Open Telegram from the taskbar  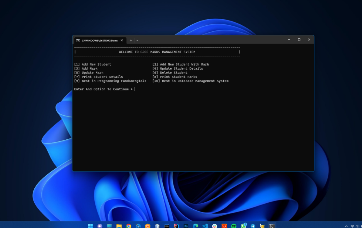coord(253,226)
